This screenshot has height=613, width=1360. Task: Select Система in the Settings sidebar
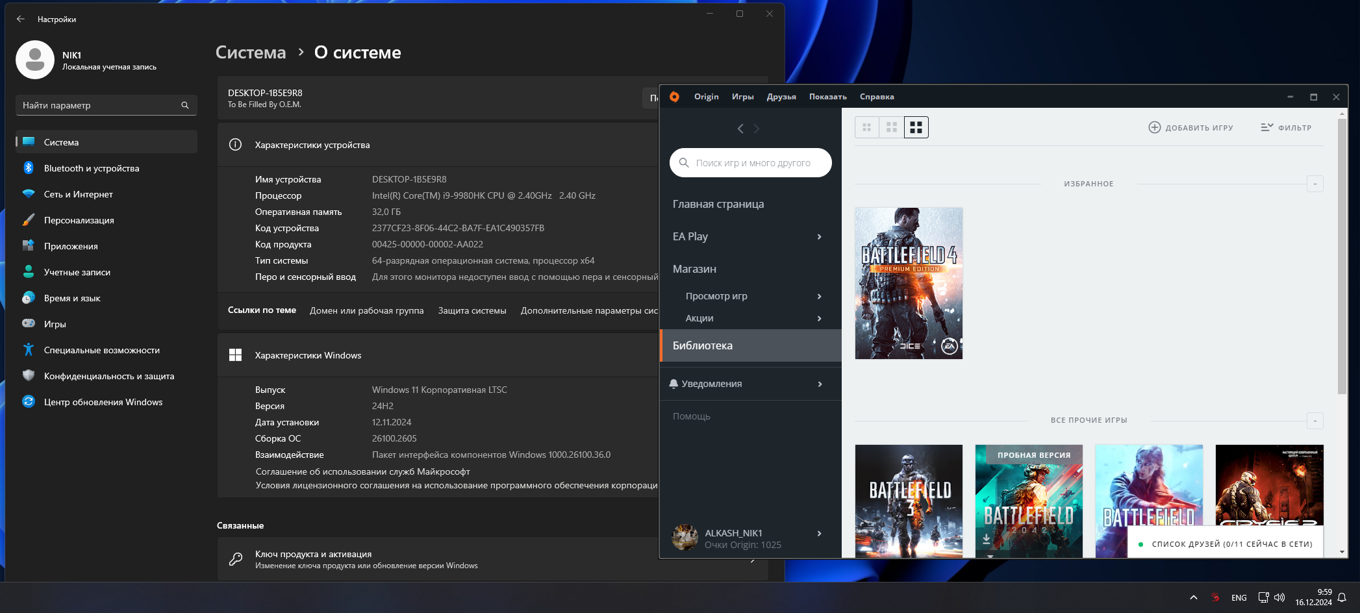click(107, 142)
